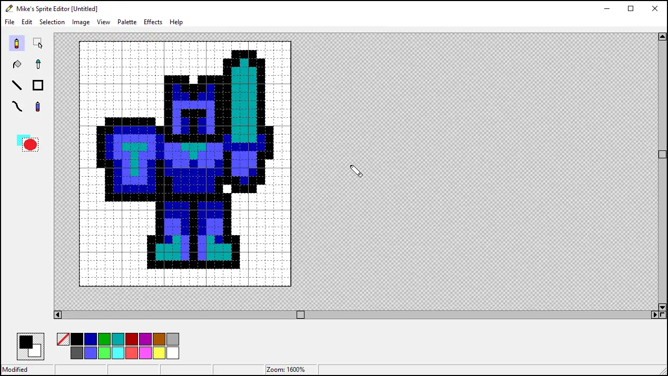The height and width of the screenshot is (376, 668).
Task: Pick the transparent color swatch
Action: point(63,339)
